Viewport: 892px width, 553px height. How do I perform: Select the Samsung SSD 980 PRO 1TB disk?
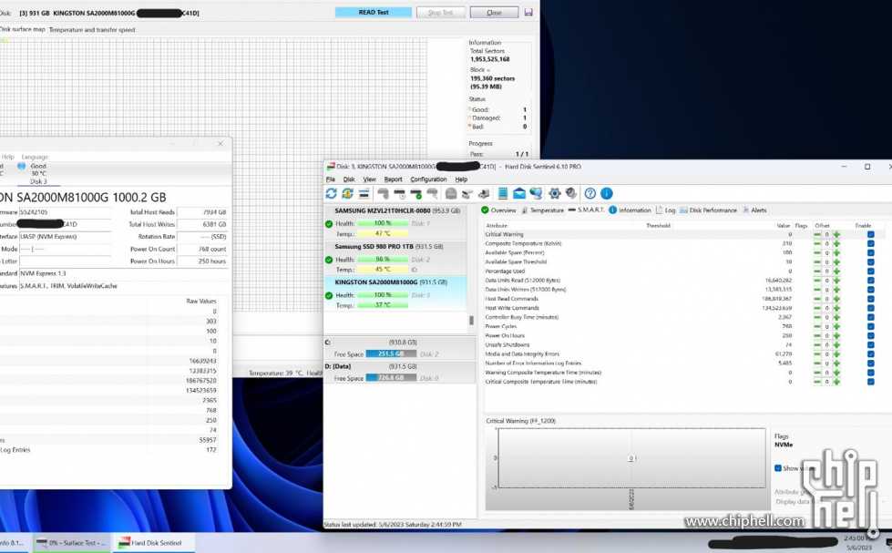pos(395,259)
